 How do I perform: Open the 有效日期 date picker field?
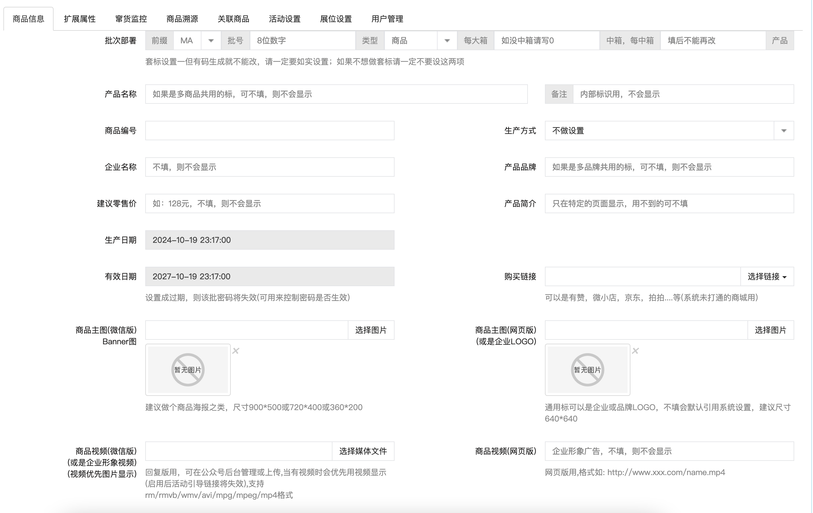pyautogui.click(x=270, y=277)
